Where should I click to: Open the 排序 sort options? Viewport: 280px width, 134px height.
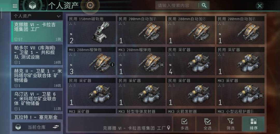pyautogui.click(x=253, y=124)
